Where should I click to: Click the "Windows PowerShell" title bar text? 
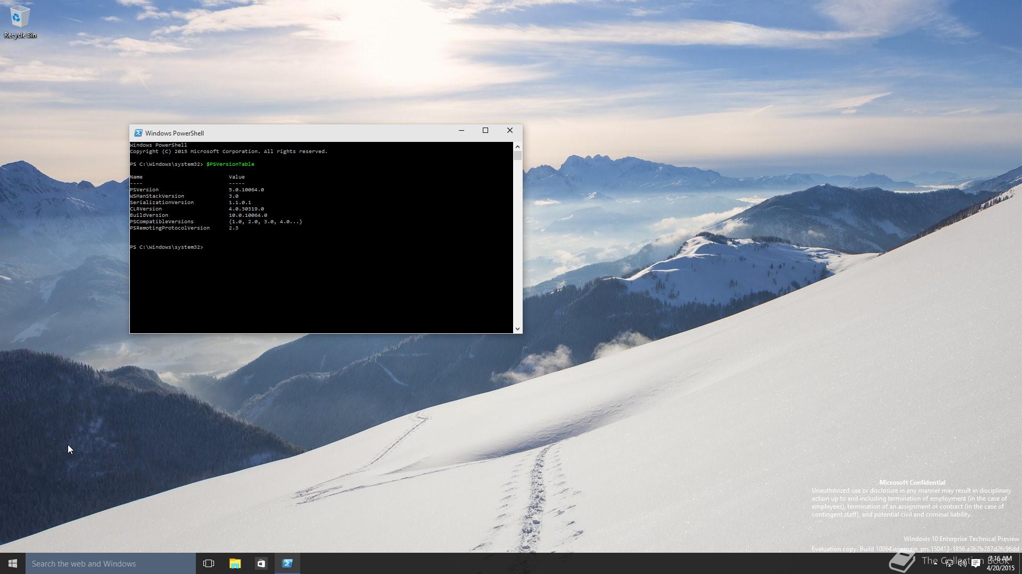click(175, 133)
